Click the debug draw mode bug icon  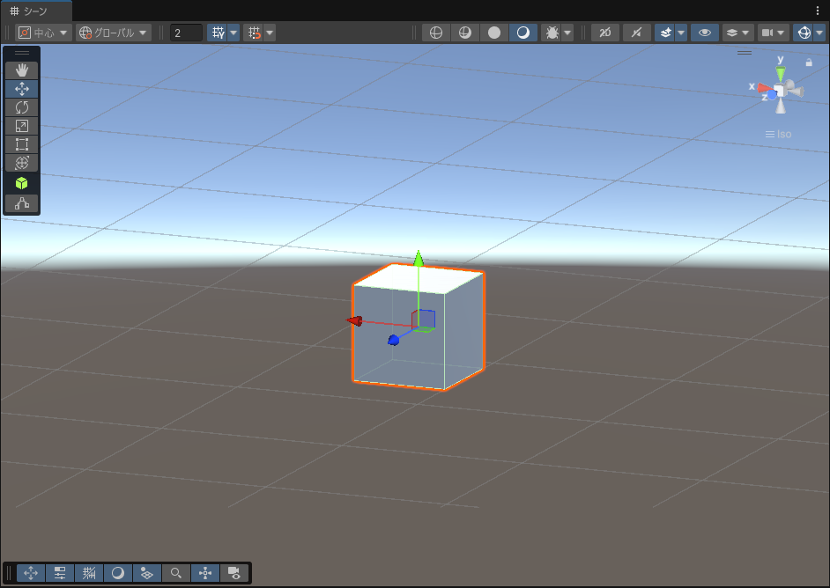tap(552, 33)
